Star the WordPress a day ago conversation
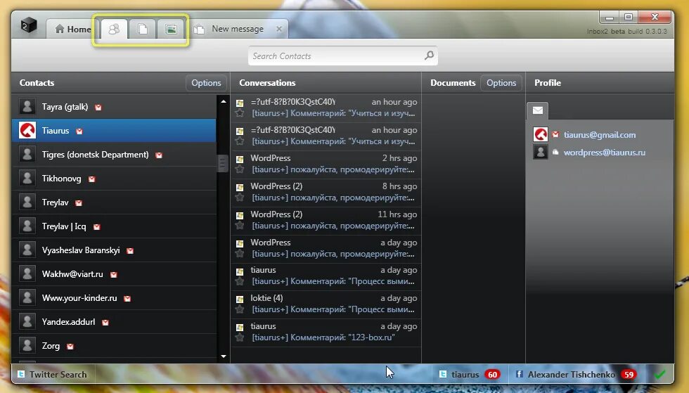Viewport: 689px width, 393px height. [x=240, y=254]
